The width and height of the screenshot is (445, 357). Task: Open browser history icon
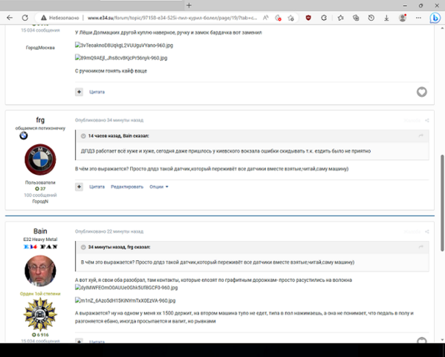[x=371, y=18]
